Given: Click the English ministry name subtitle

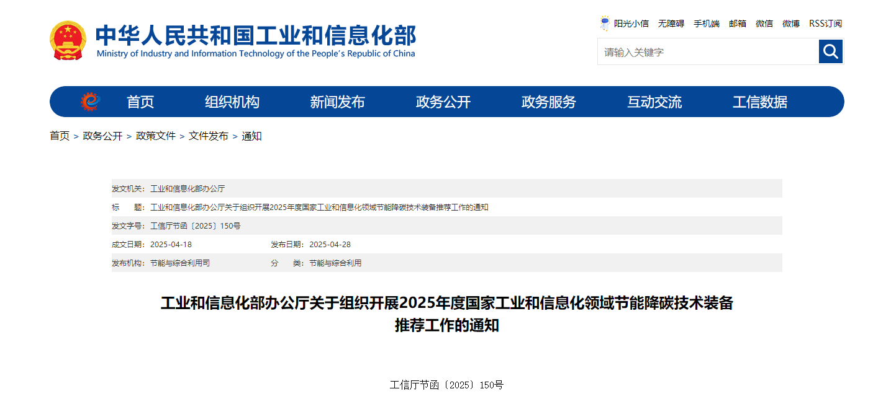Looking at the screenshot, I should 256,54.
